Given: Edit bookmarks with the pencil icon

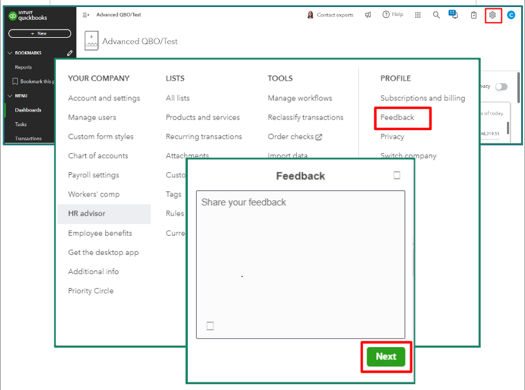Looking at the screenshot, I should 70,53.
